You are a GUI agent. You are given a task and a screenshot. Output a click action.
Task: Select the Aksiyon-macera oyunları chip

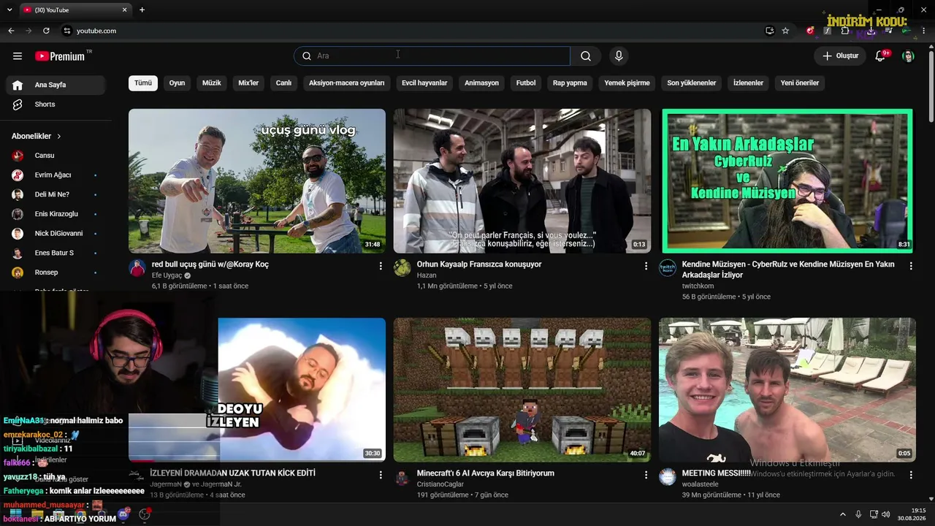(x=346, y=83)
